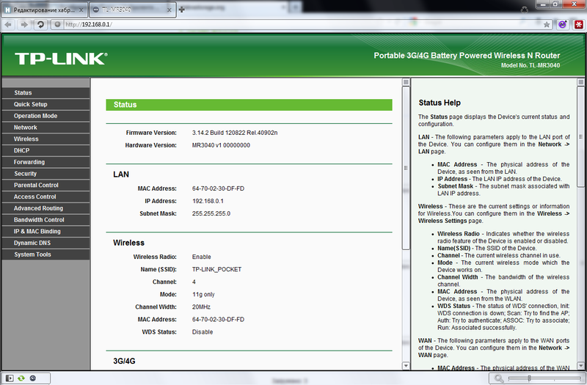Click the dark round status bar icon
This screenshot has height=385, width=587.
coord(33,378)
